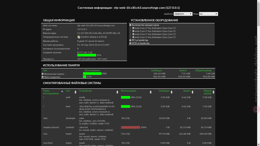Click the devtmpfs filesystem type
The height and width of the screenshot is (146, 260).
pyautogui.click(x=71, y=118)
